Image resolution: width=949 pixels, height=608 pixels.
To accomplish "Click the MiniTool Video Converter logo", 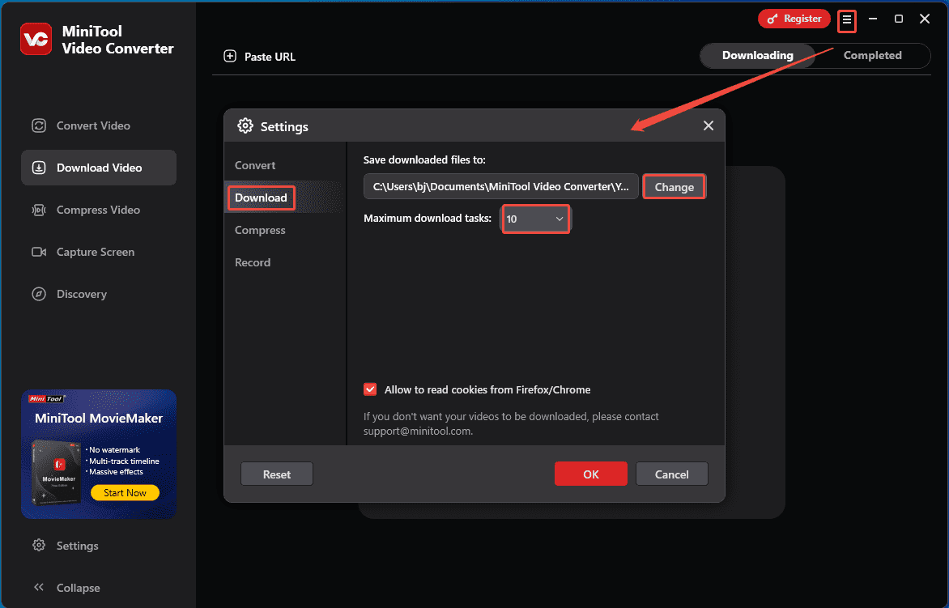I will [x=36, y=39].
